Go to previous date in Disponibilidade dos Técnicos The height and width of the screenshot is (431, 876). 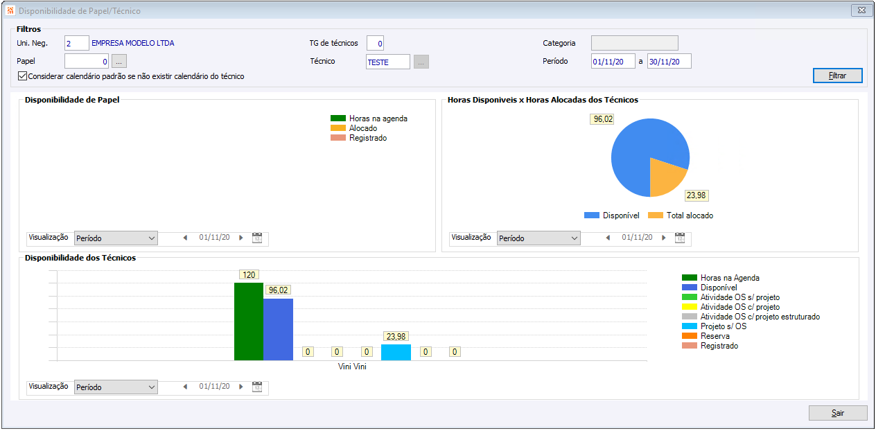click(x=185, y=387)
